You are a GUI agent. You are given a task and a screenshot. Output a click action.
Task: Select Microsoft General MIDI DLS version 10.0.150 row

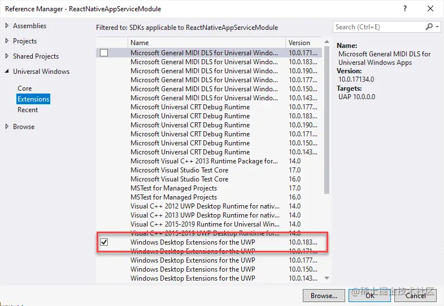click(209, 89)
